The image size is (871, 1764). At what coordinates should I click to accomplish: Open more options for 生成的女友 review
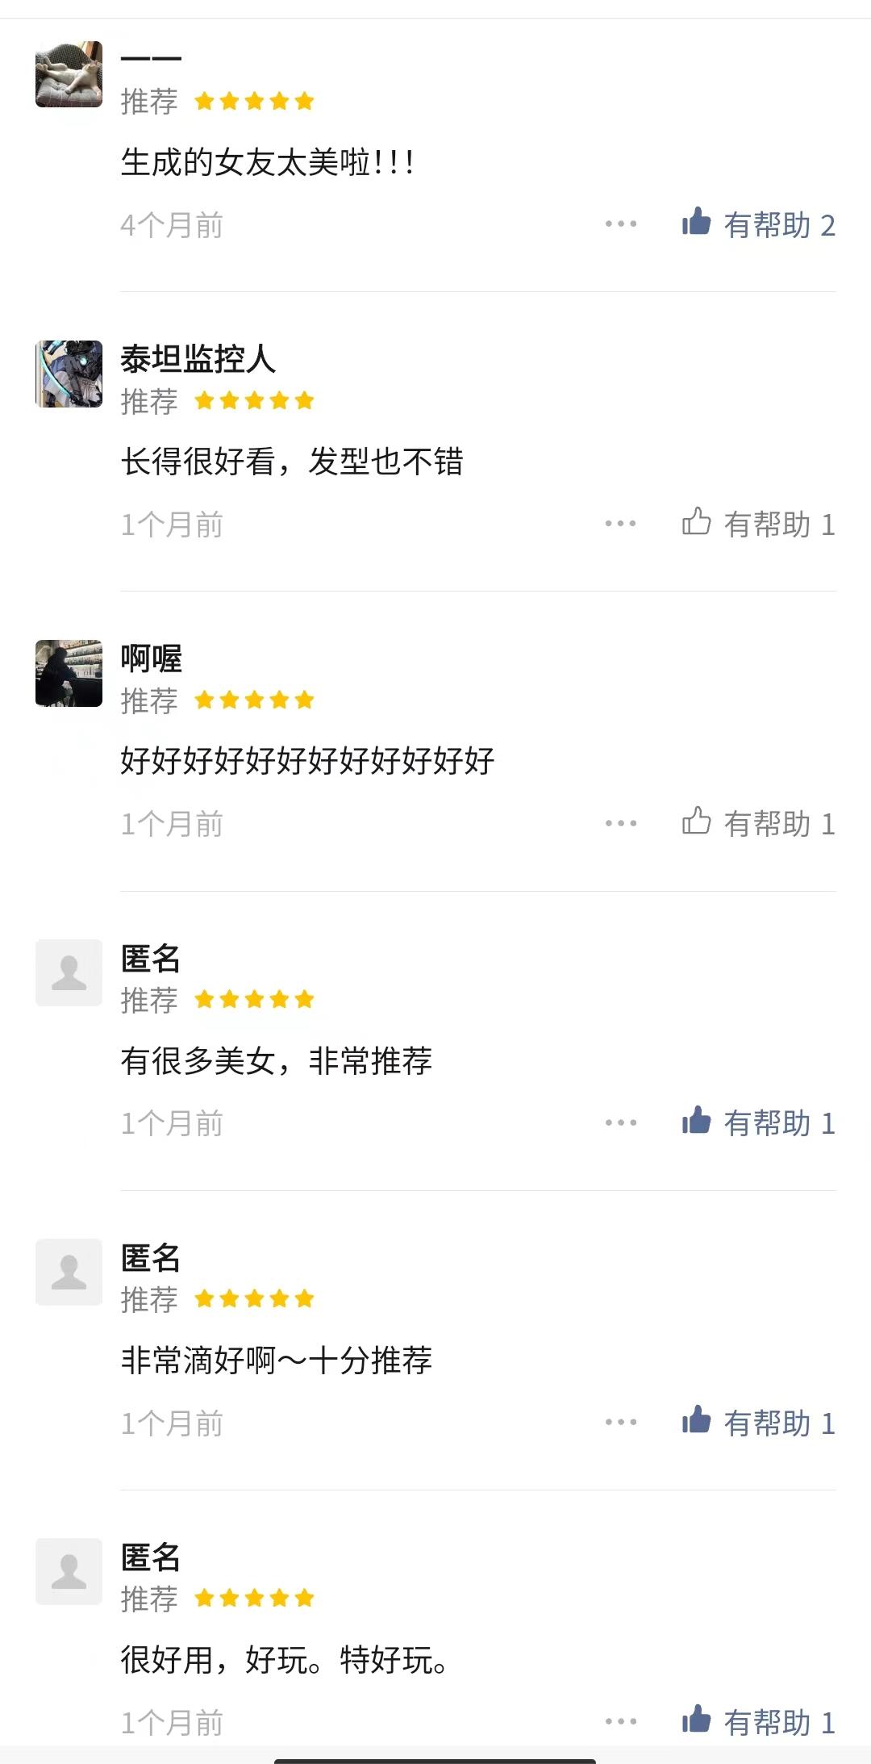(621, 224)
